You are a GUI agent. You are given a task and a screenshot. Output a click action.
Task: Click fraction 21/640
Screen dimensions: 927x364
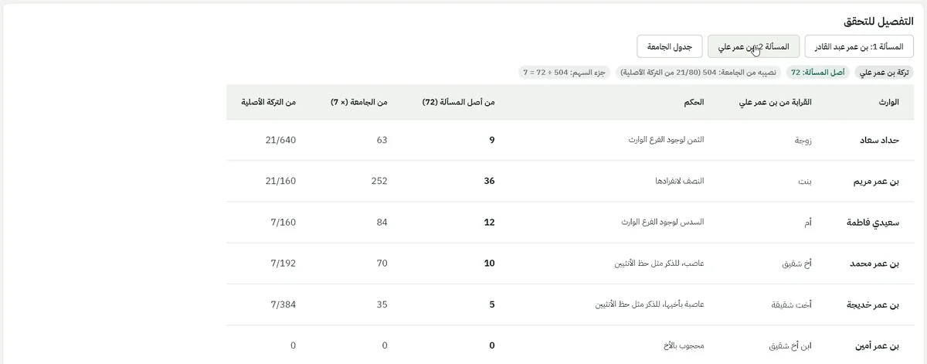(x=280, y=141)
